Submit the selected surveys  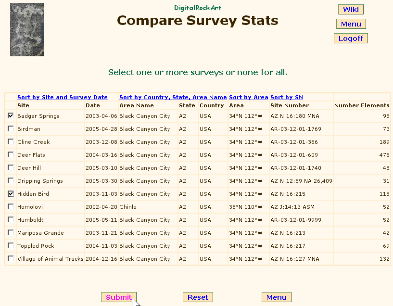tap(118, 297)
